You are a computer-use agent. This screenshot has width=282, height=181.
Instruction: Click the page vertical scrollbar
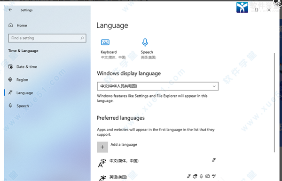274,103
